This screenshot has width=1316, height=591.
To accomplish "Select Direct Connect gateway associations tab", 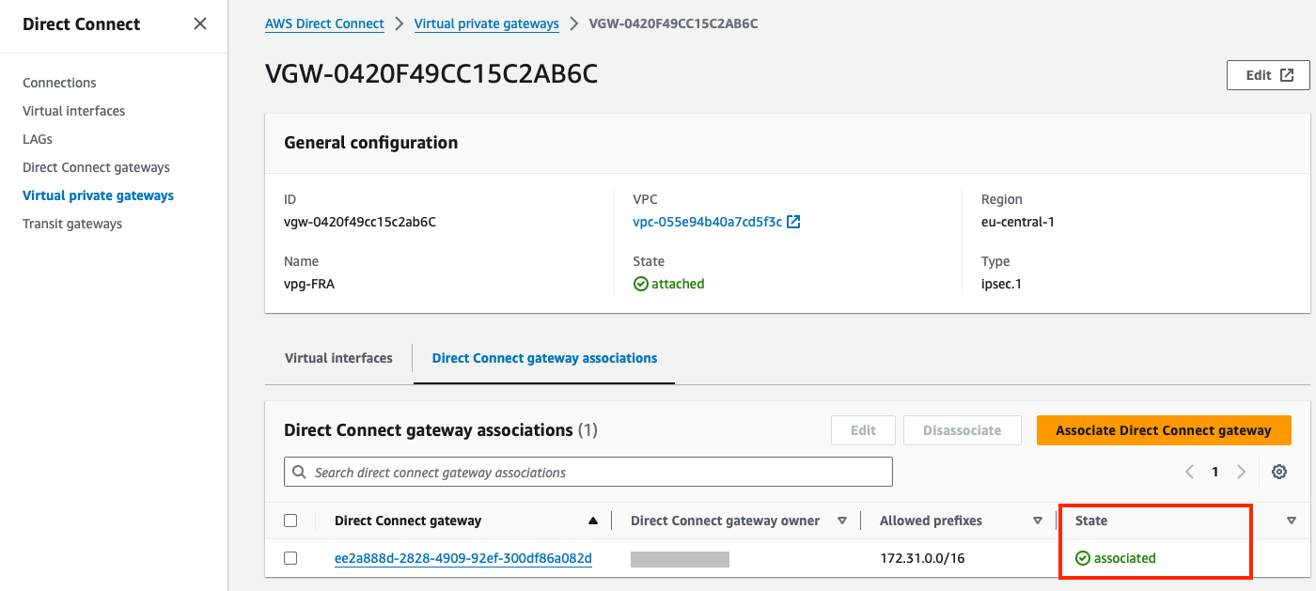I will 544,358.
